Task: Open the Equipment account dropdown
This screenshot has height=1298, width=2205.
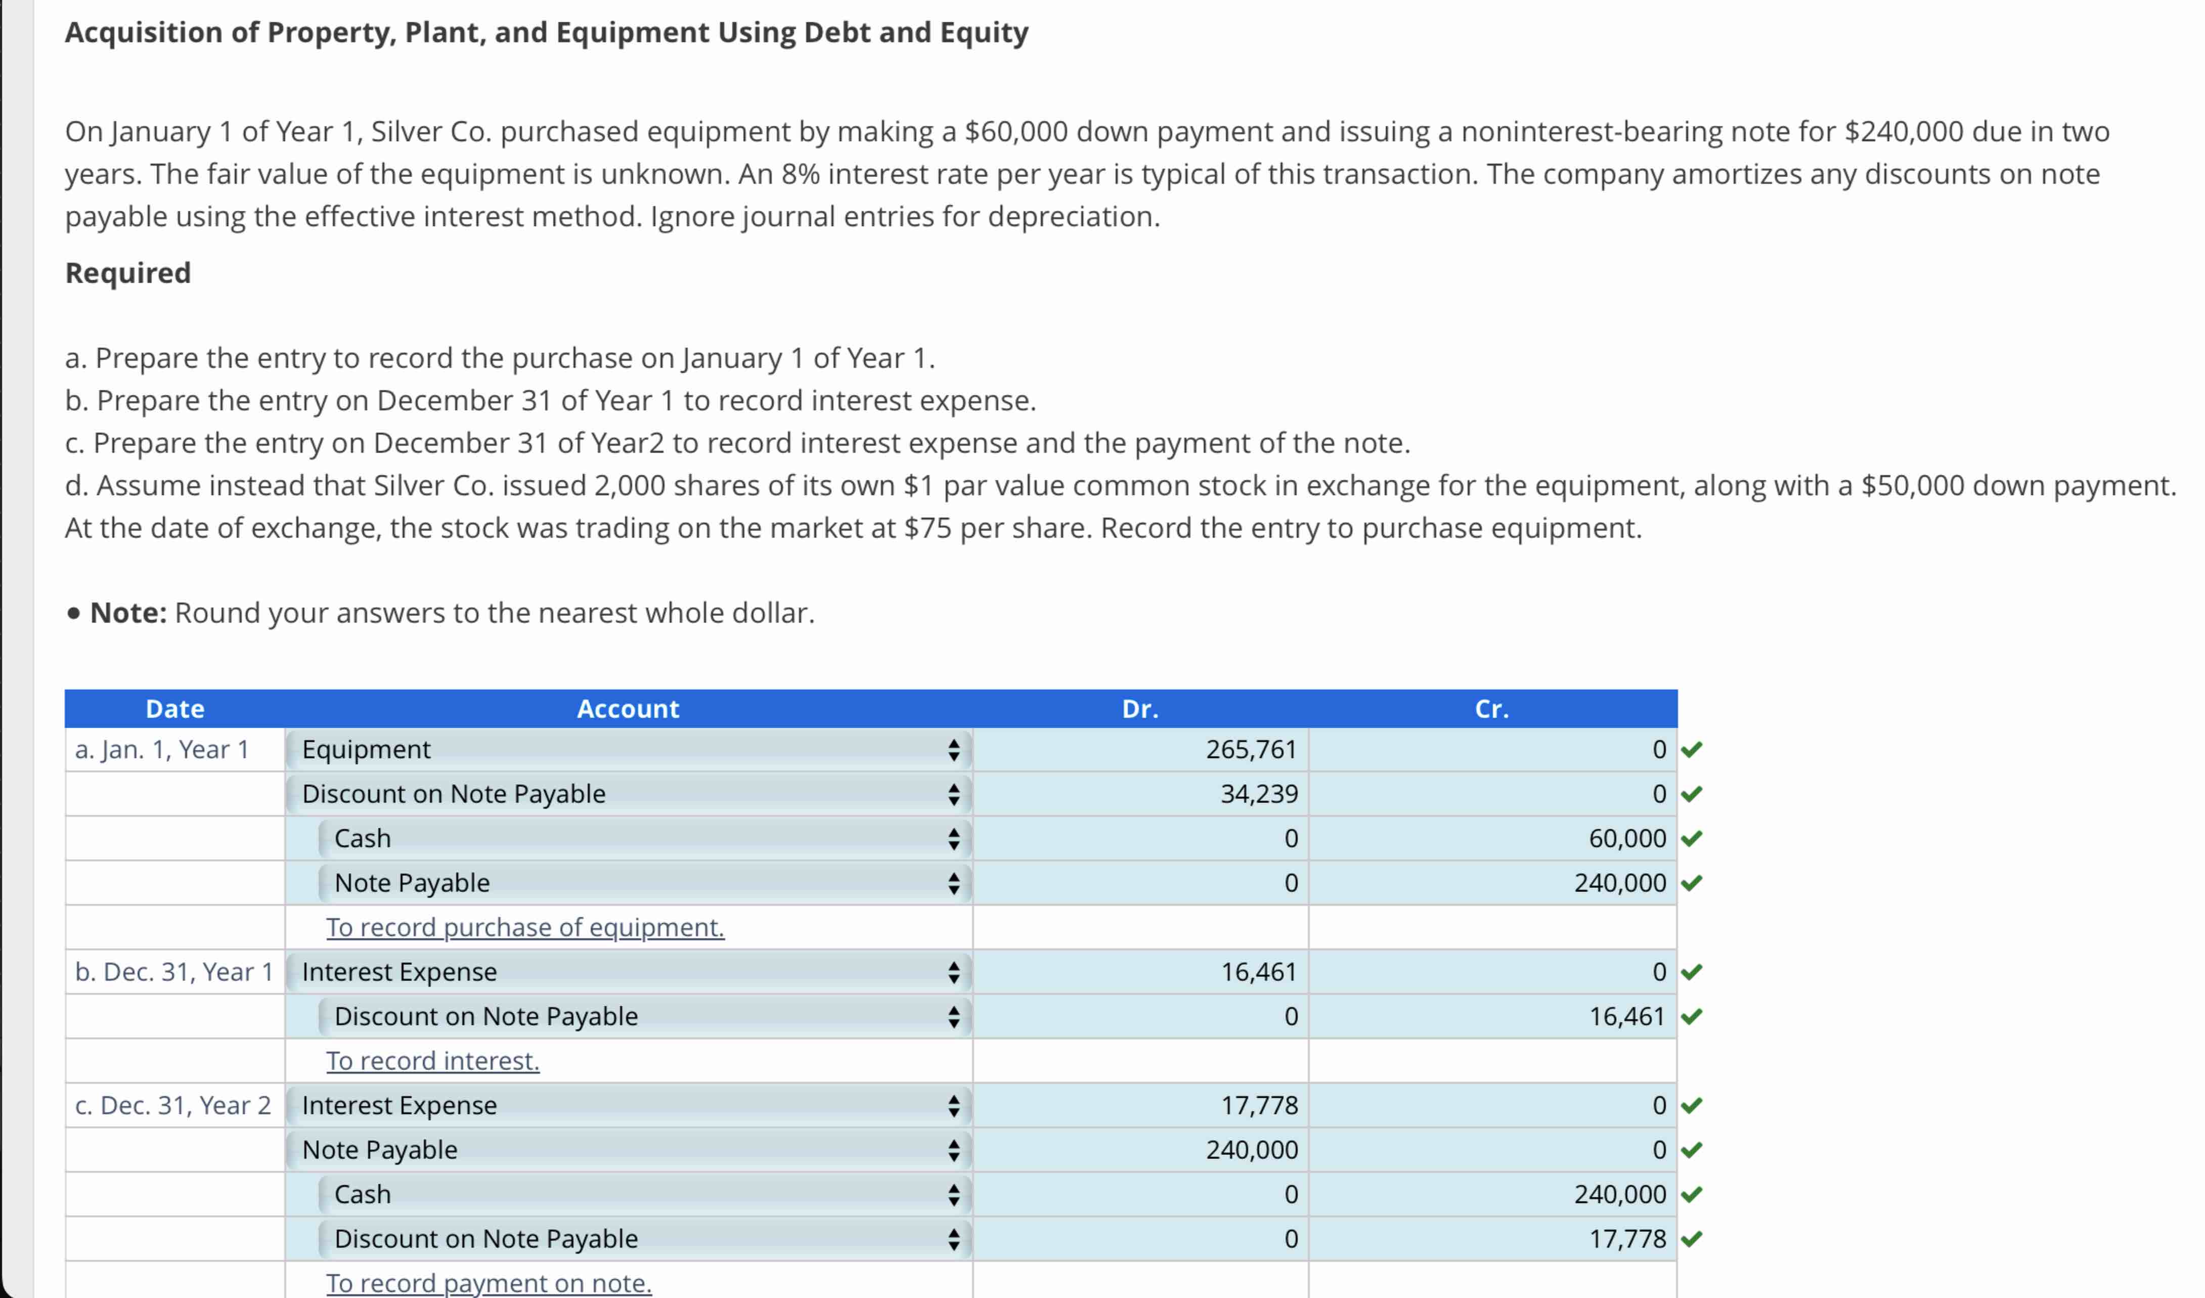Action: click(953, 749)
